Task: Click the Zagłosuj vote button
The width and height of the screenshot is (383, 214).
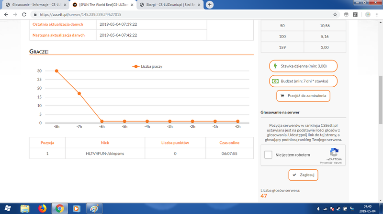Action: pos(304,175)
